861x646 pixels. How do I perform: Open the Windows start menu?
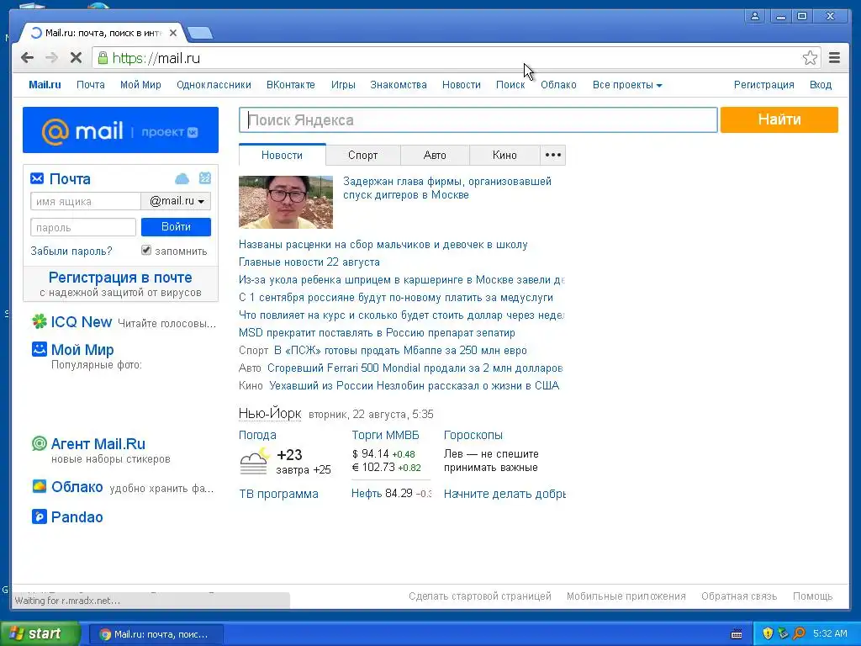40,634
